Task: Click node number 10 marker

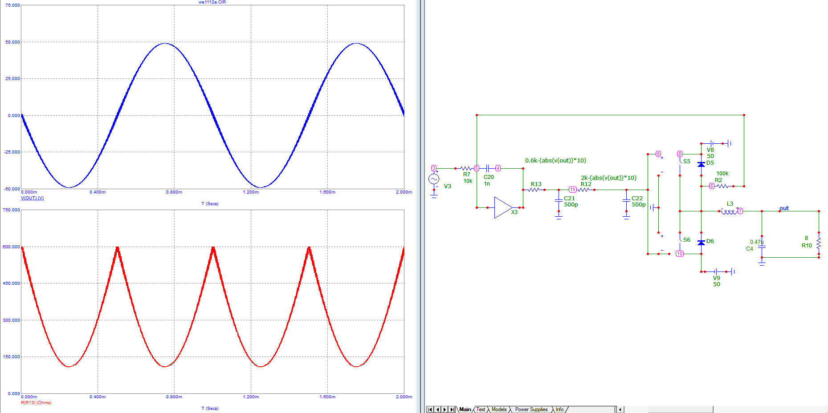Action: (x=680, y=254)
